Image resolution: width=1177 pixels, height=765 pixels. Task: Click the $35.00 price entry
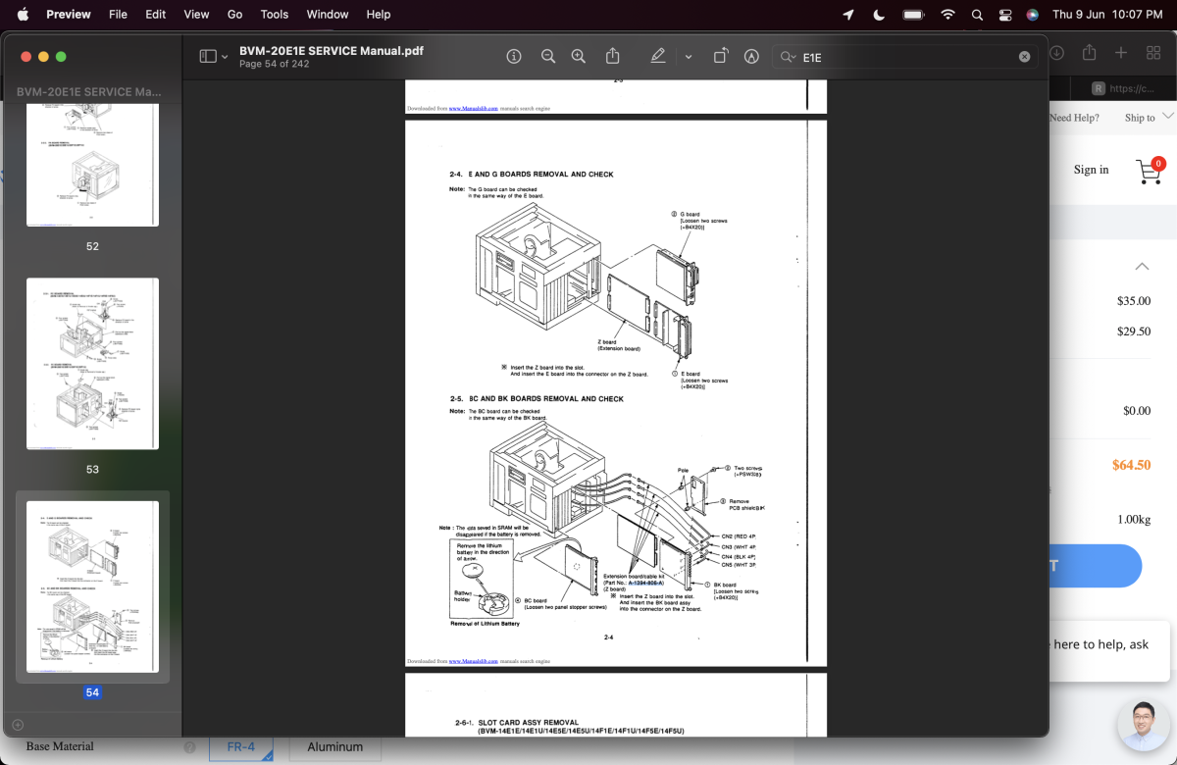pyautogui.click(x=1134, y=301)
